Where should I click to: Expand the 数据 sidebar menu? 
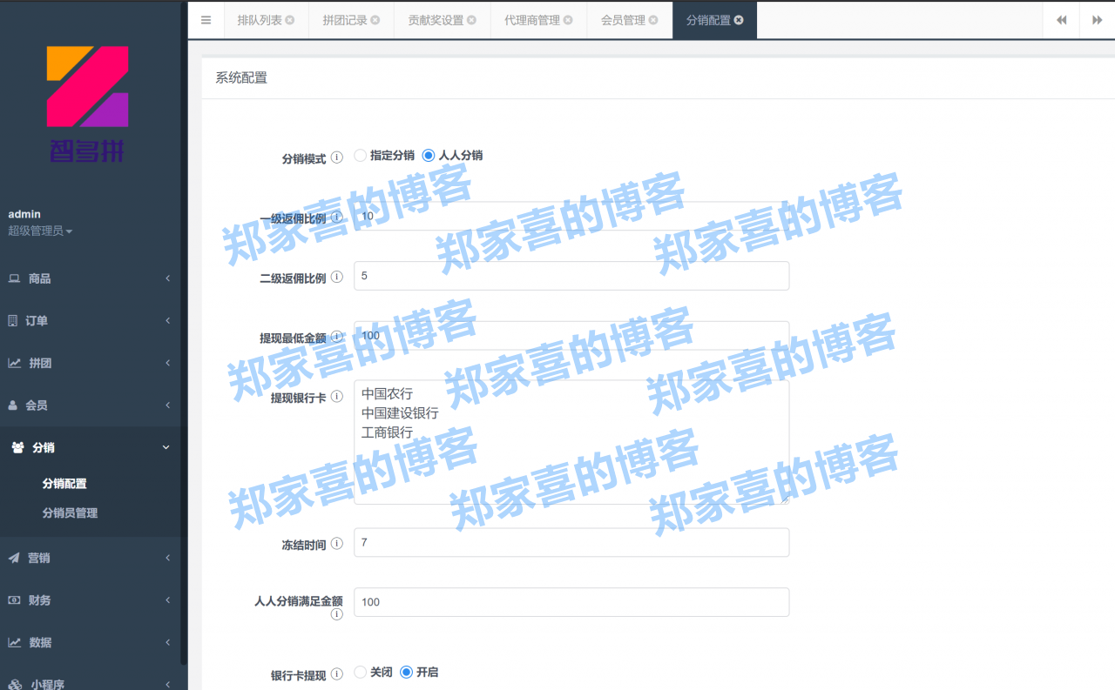point(167,642)
